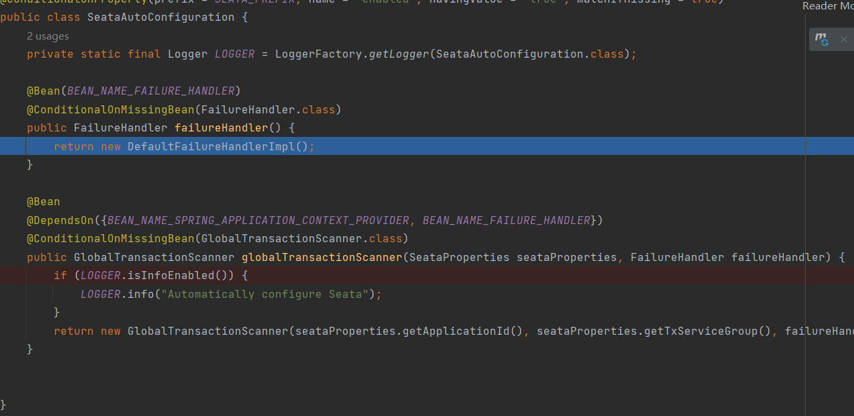Image resolution: width=854 pixels, height=416 pixels.
Task: Click the SeataAutoConfiguration class declaration name
Action: [x=161, y=17]
